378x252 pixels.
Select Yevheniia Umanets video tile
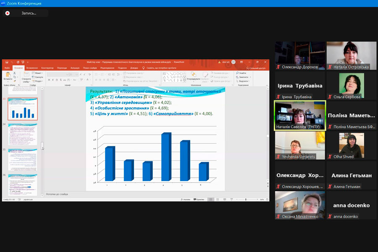click(300, 145)
